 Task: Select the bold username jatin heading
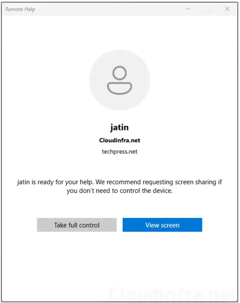(x=119, y=127)
